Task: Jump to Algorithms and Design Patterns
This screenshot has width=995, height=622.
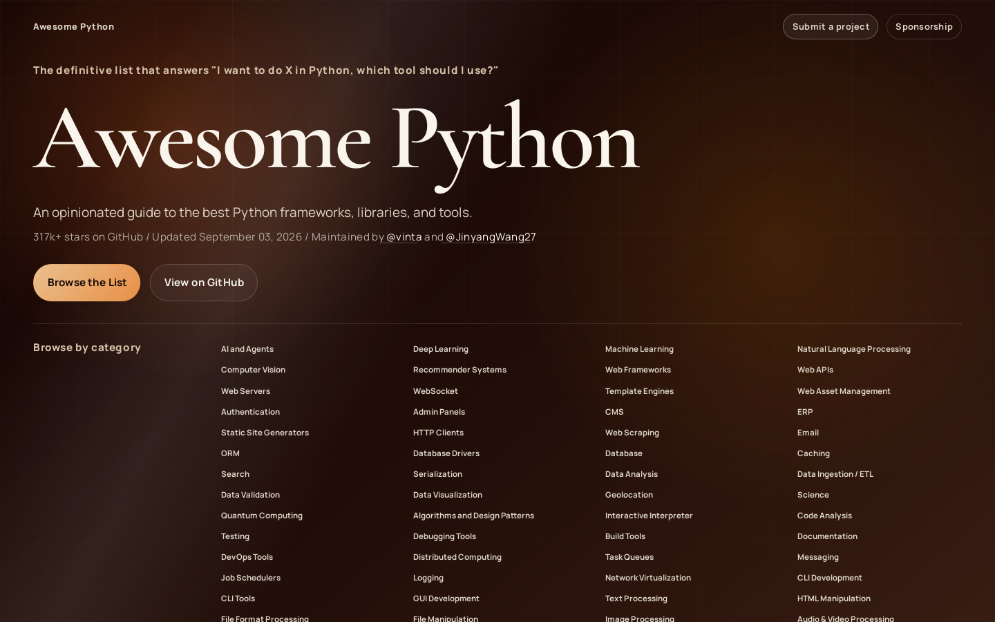Action: 473,516
